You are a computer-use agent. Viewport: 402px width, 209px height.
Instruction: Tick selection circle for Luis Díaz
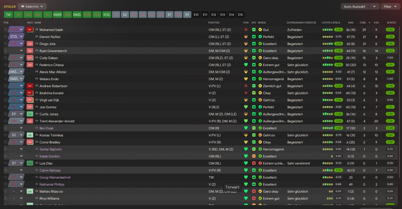(6, 163)
